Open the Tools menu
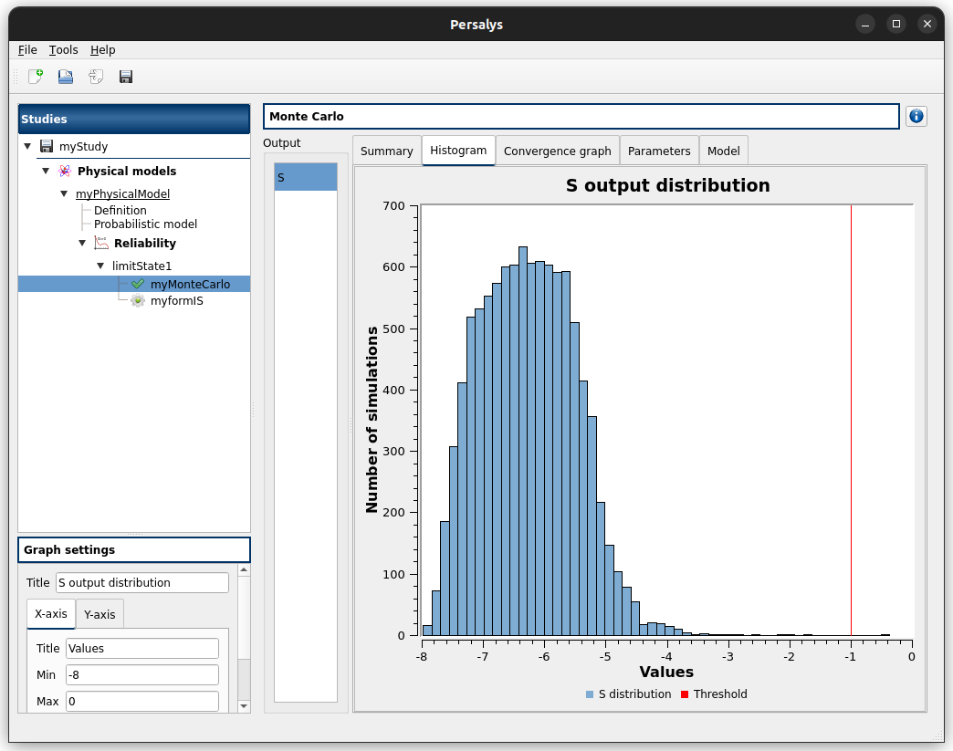This screenshot has width=953, height=751. [x=63, y=50]
